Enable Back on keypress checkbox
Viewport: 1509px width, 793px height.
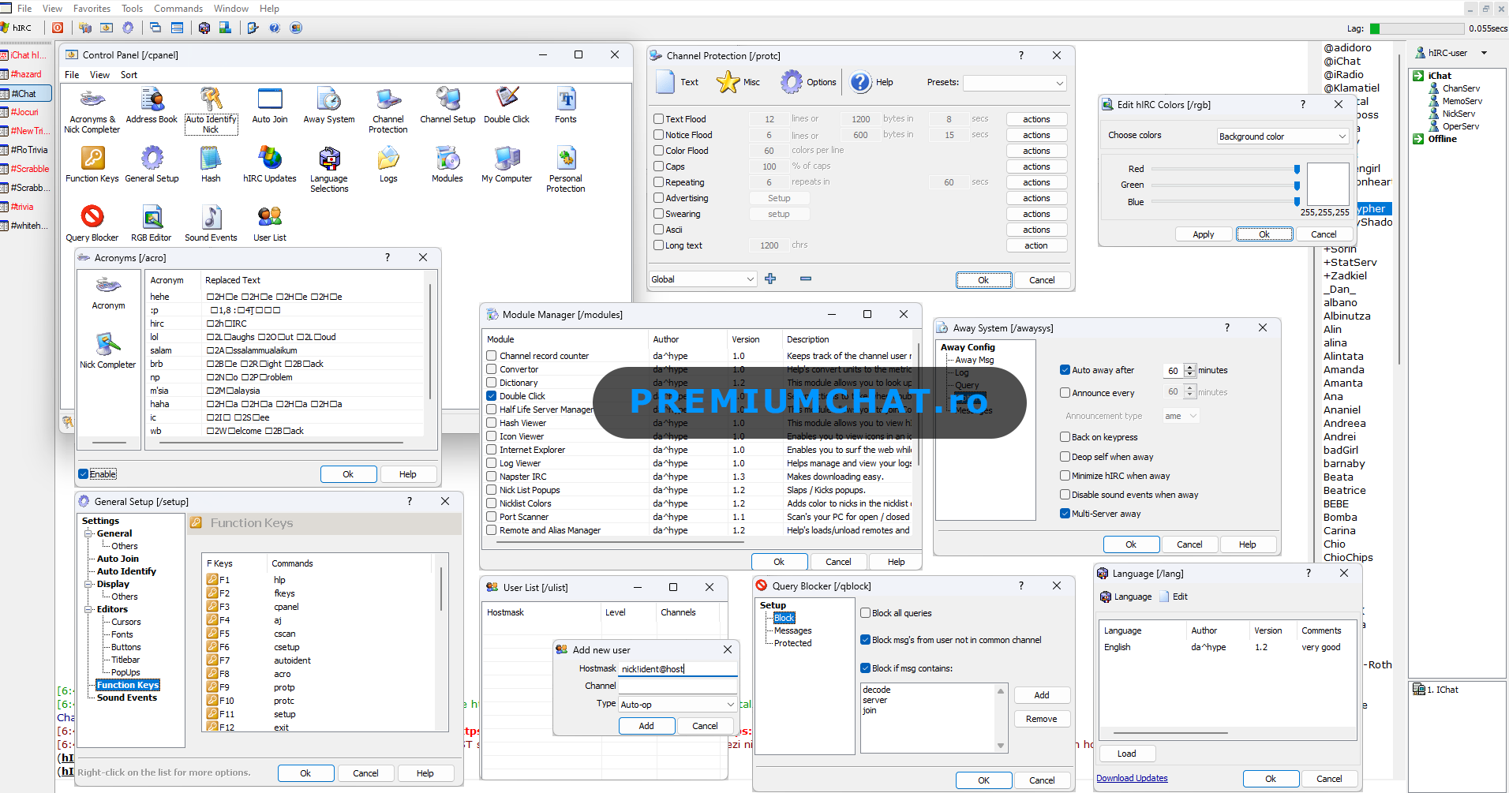coord(1065,437)
